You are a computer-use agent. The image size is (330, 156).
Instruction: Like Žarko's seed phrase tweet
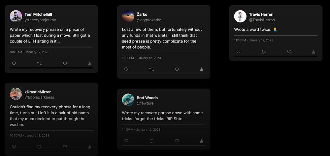click(x=177, y=69)
